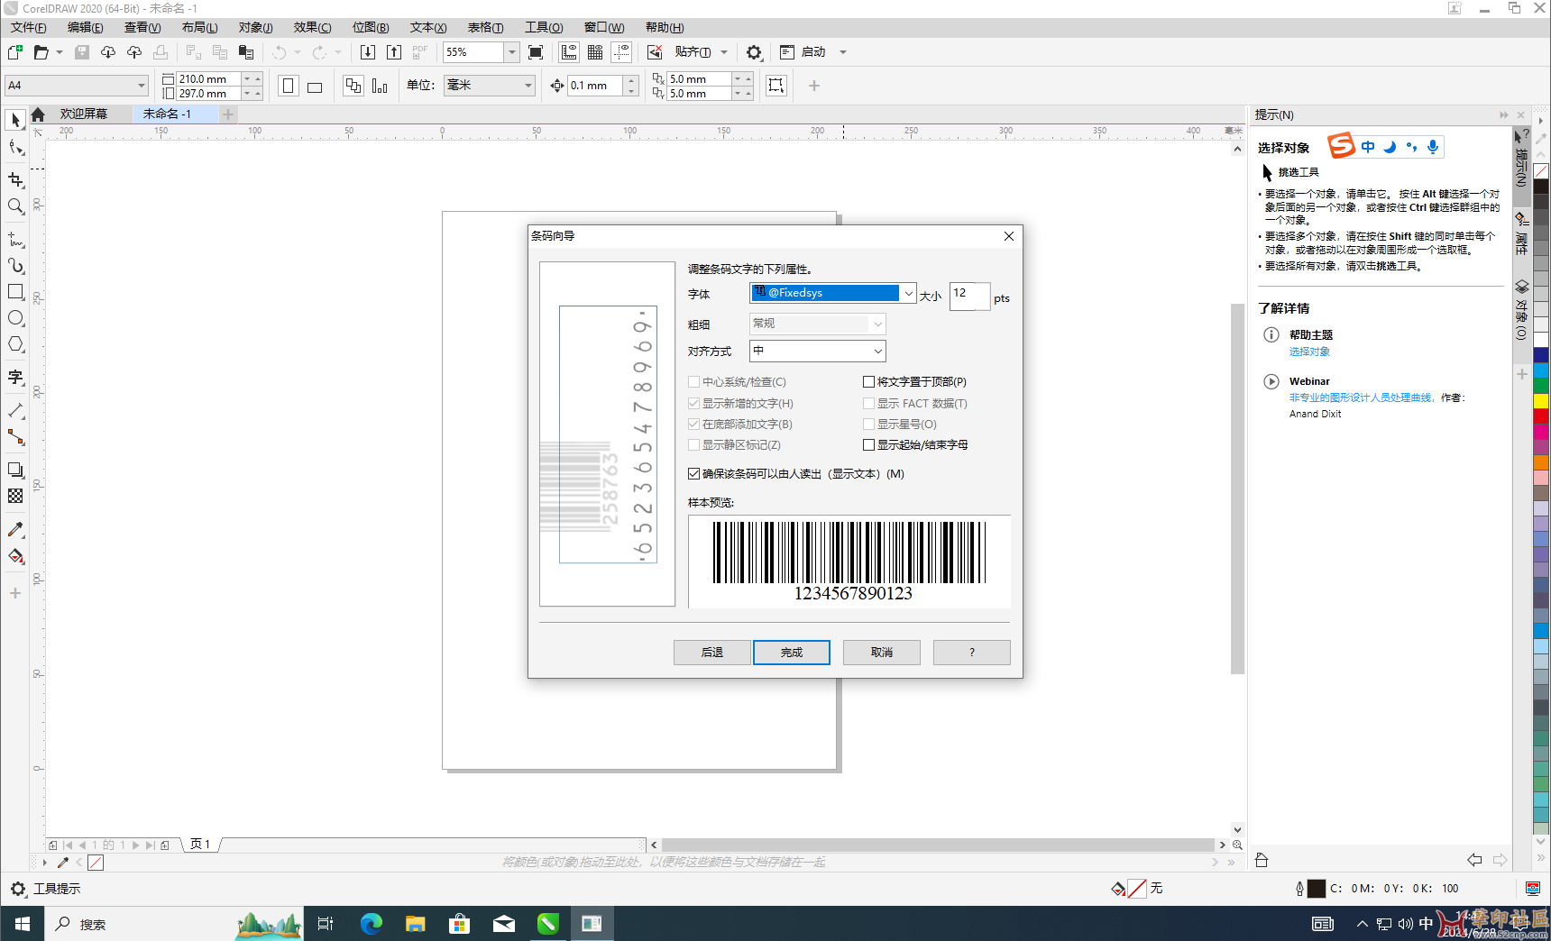Select the Interactive Fill tool

[x=15, y=555]
